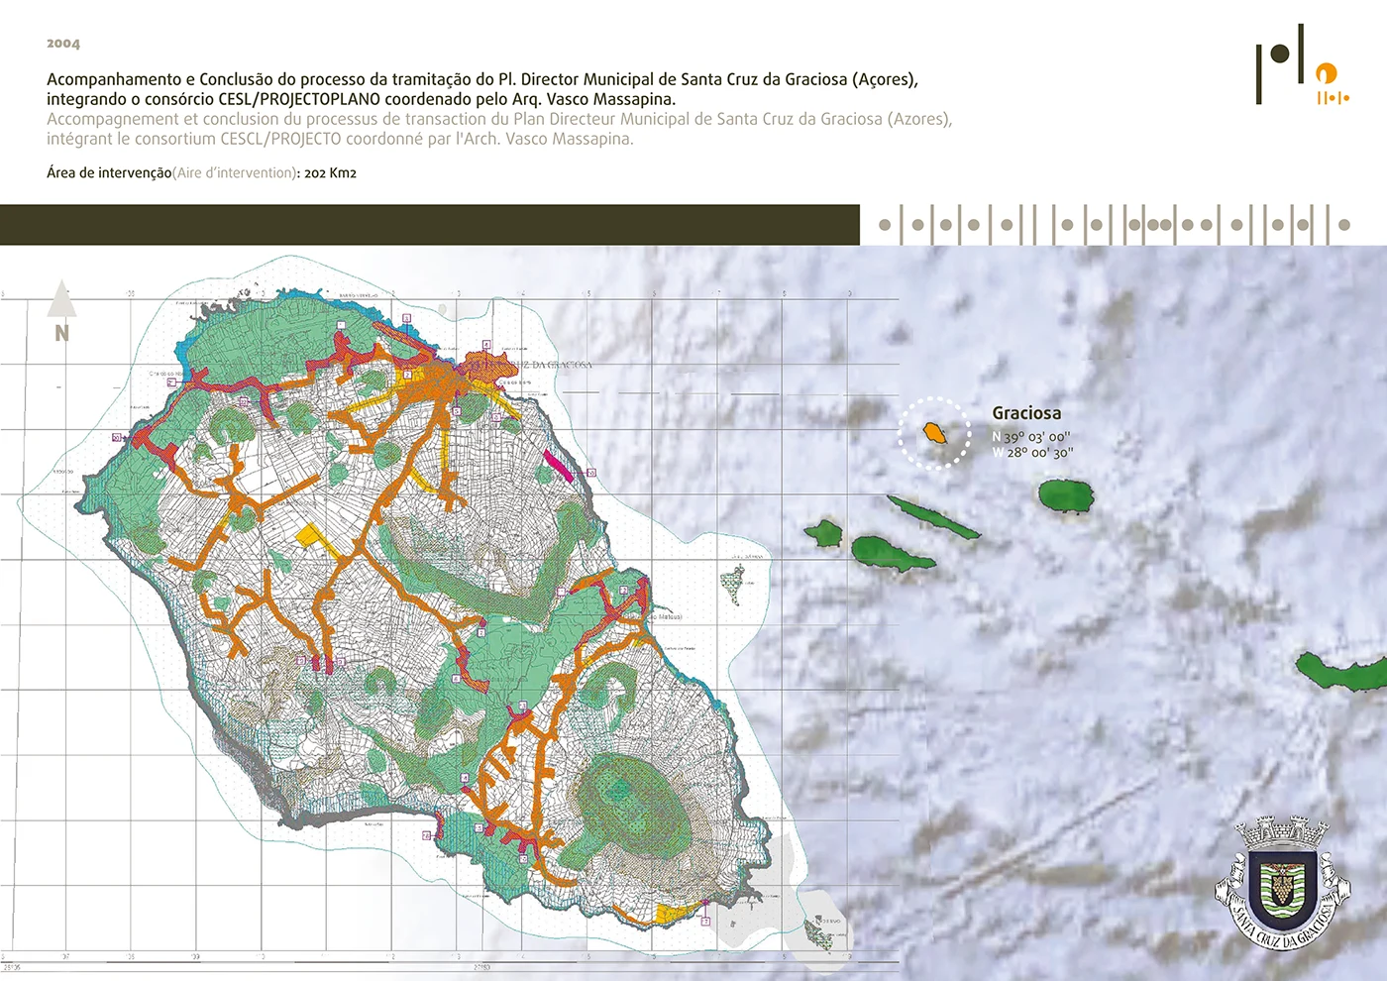The height and width of the screenshot is (981, 1387).
Task: Click the long thin green island
Action: [932, 517]
